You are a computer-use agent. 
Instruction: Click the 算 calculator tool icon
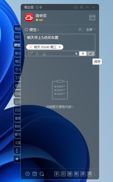click(89, 174)
